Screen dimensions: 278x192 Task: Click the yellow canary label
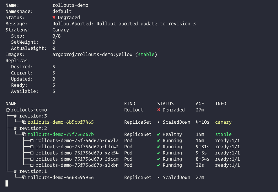223,122
